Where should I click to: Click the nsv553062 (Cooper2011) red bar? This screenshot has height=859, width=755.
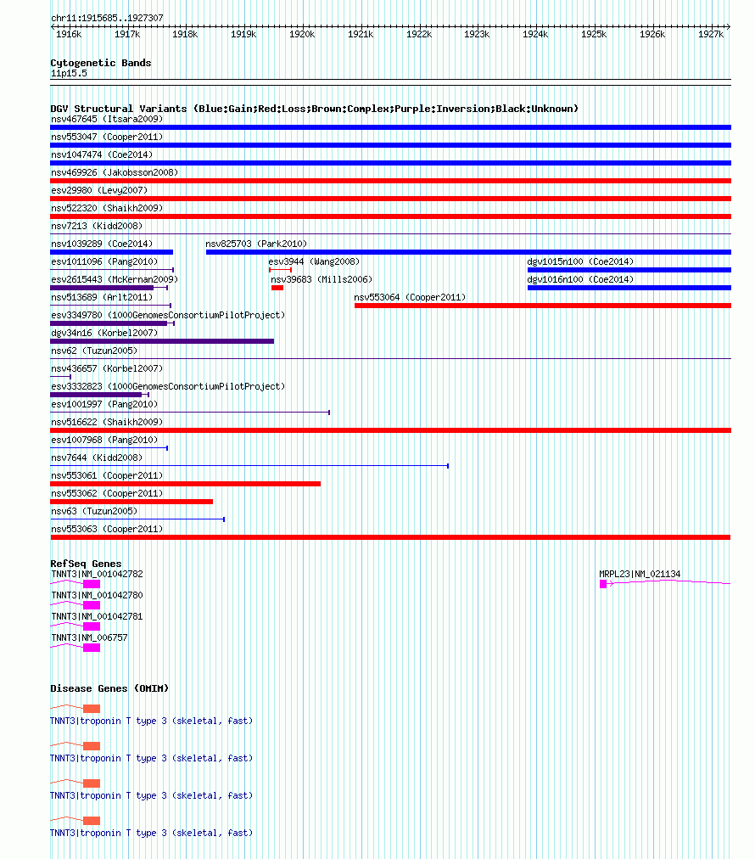click(131, 502)
